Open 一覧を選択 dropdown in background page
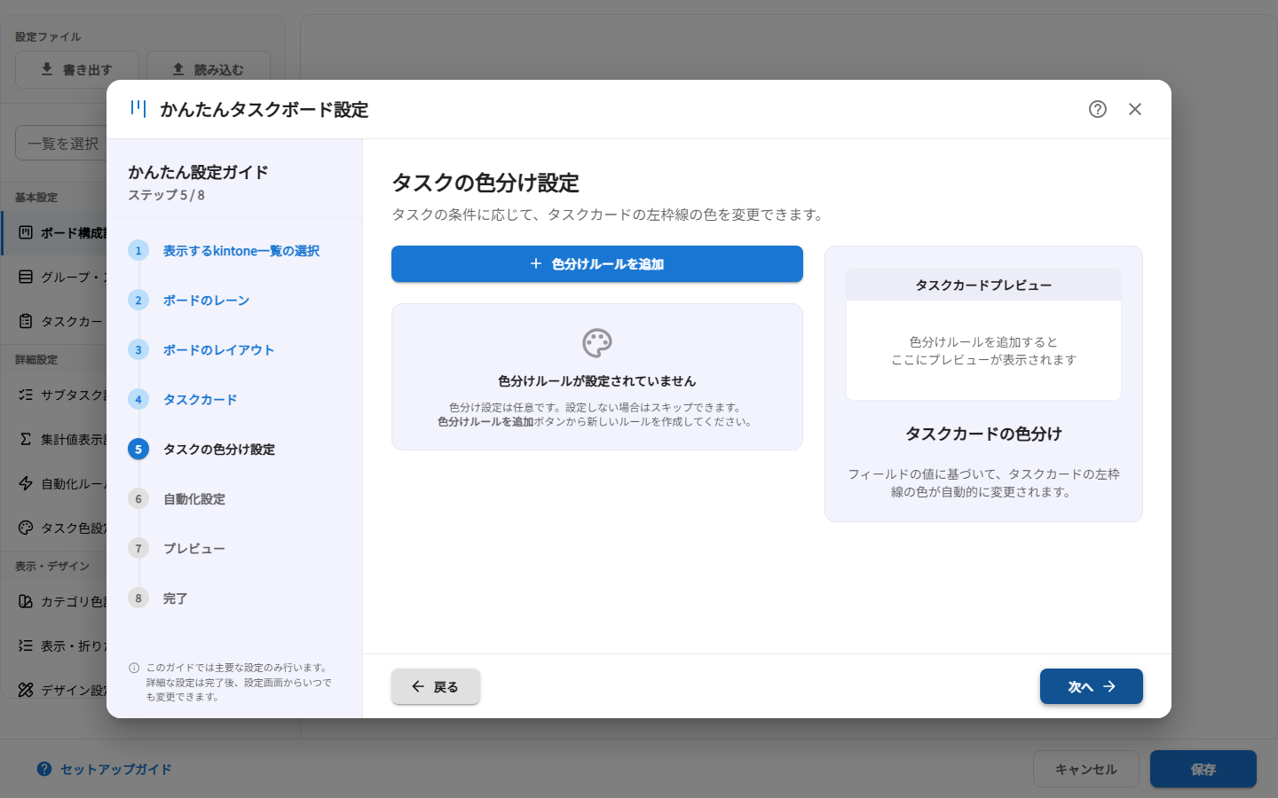The width and height of the screenshot is (1278, 798). point(61,143)
